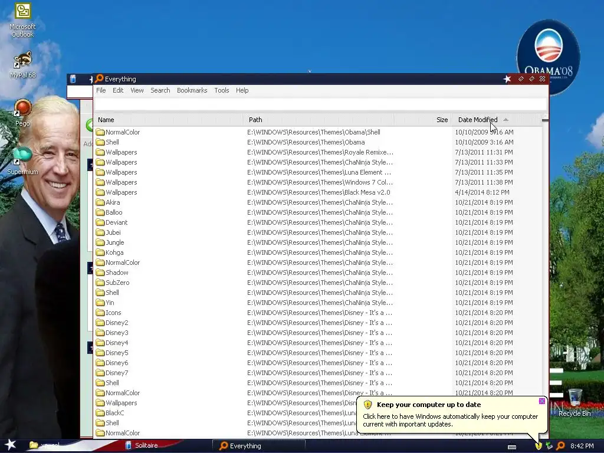Click the results list vertical scrollbar
This screenshot has height=453, width=604.
tap(545, 277)
